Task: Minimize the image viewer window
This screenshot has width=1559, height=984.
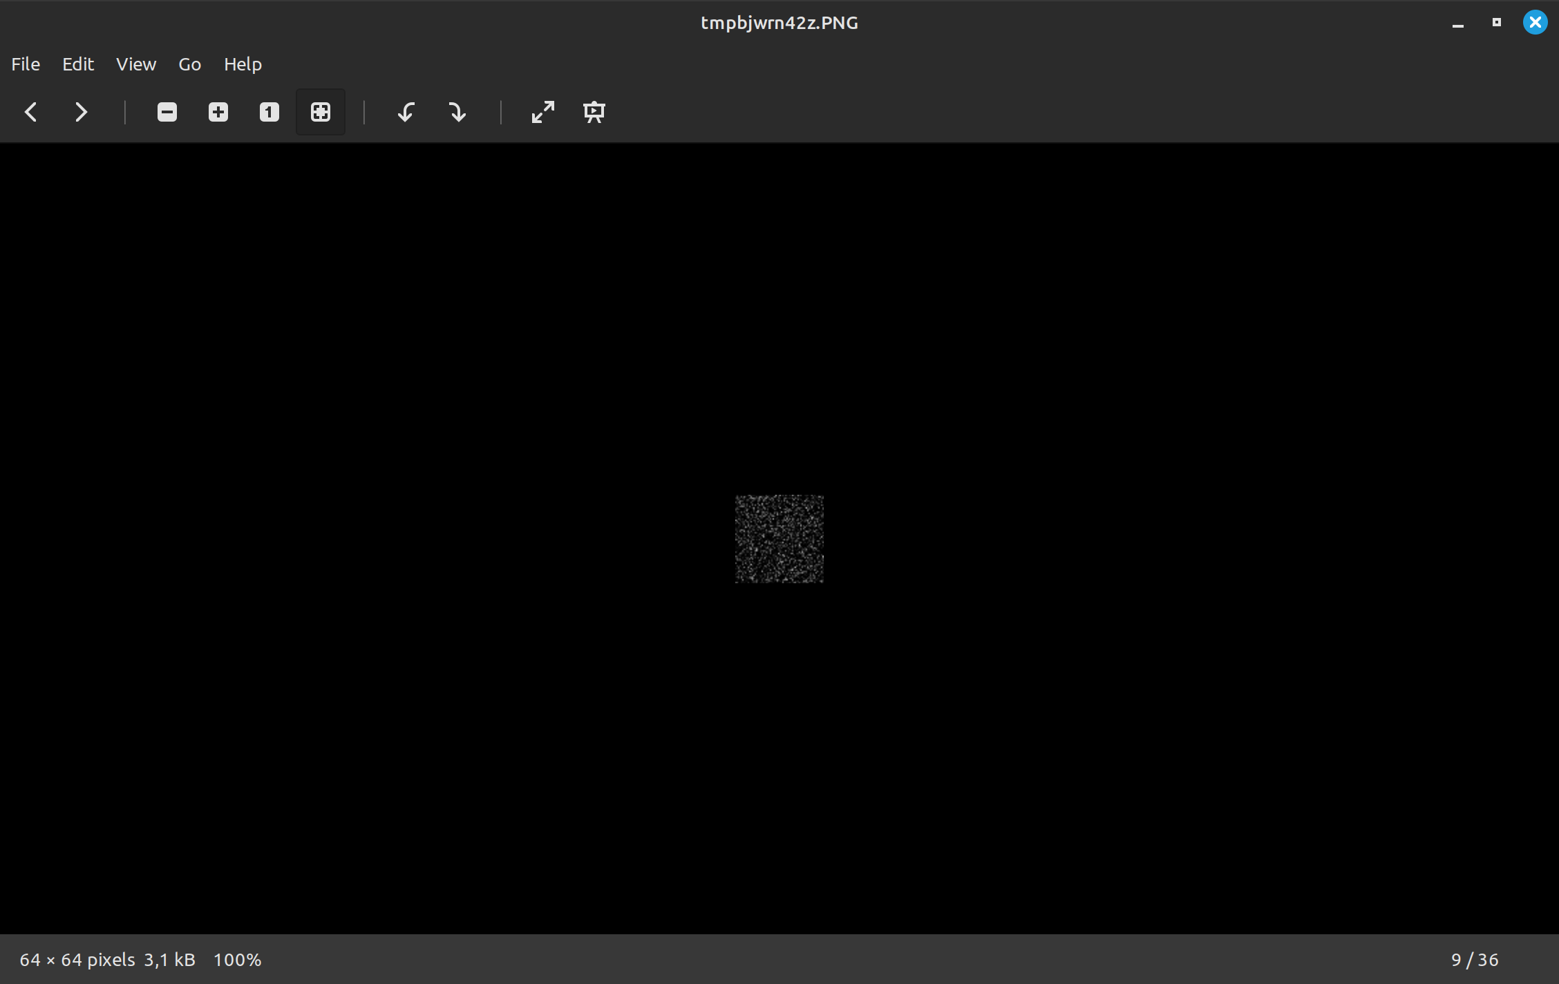Action: click(1458, 23)
